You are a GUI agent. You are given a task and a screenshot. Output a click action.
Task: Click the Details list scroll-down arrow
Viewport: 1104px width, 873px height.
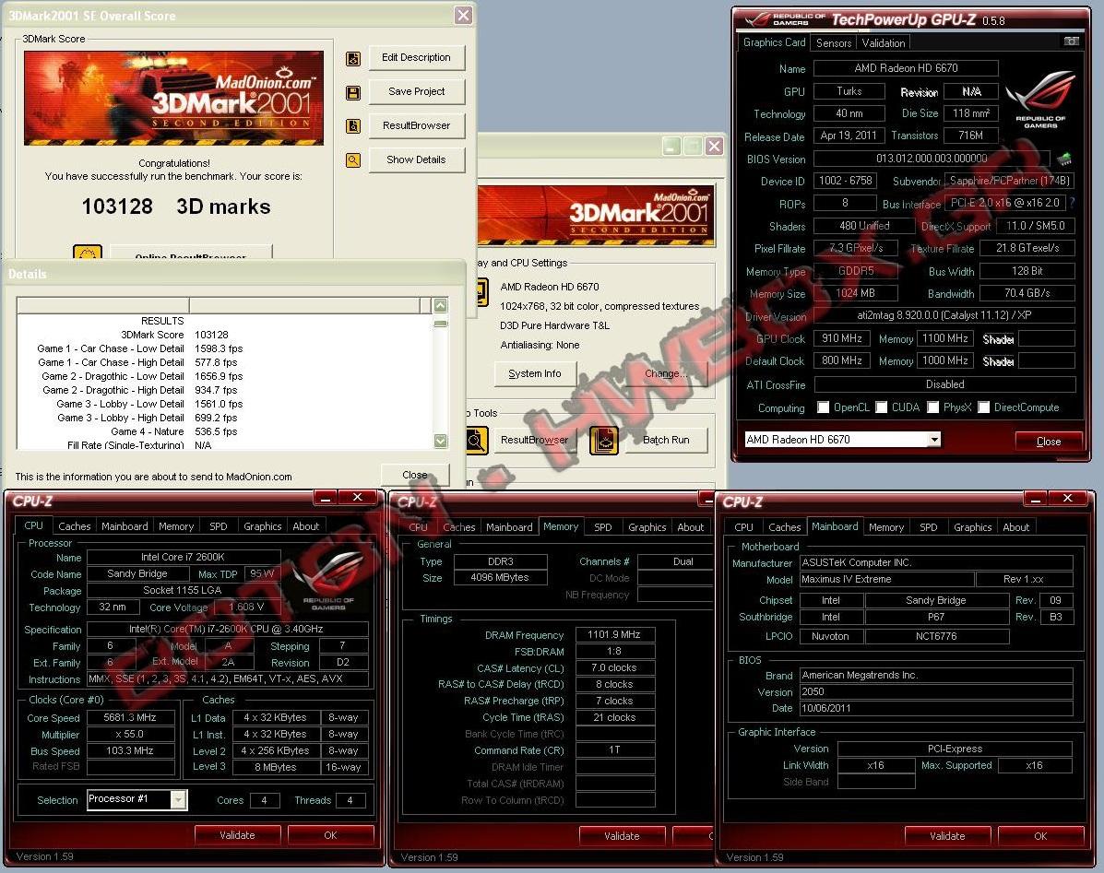[x=441, y=441]
